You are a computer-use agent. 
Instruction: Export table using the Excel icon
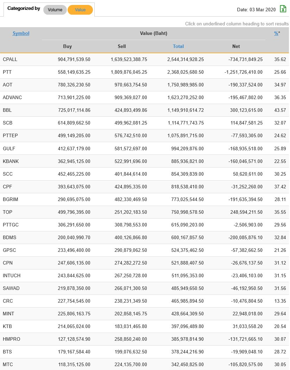click(x=283, y=9)
